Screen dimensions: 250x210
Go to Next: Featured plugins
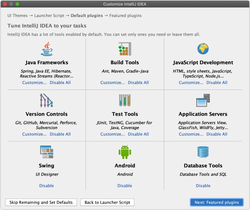pyautogui.click(x=217, y=202)
